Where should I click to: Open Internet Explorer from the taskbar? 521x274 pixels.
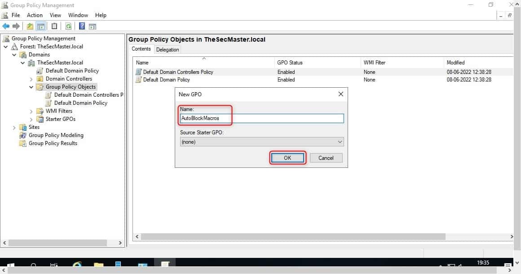click(x=77, y=265)
